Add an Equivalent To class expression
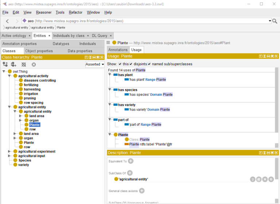Viewport: 280px width, 204px height. (x=131, y=161)
